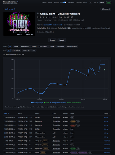Share this page on X

[106, 9]
